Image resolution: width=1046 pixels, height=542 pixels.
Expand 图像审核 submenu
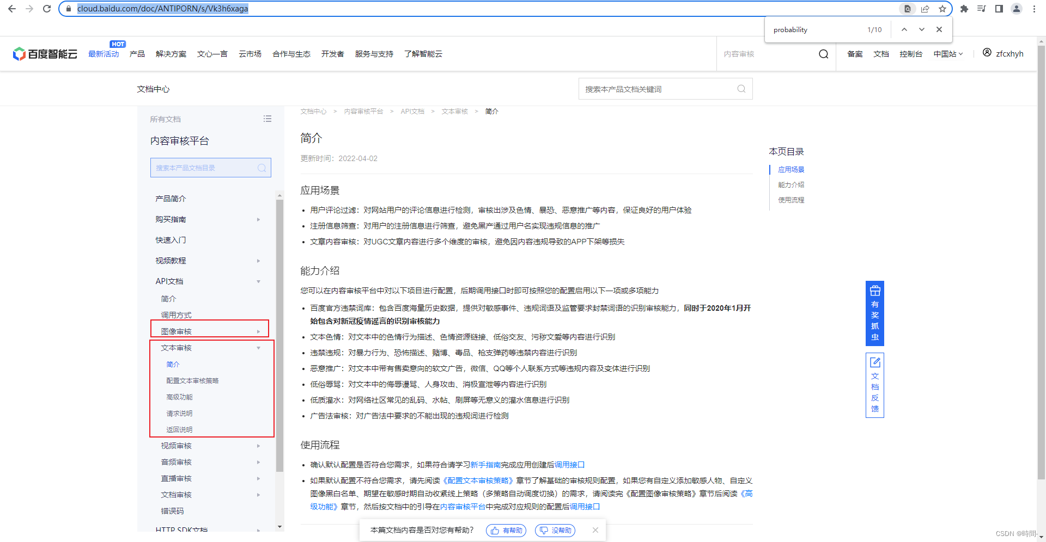click(258, 331)
